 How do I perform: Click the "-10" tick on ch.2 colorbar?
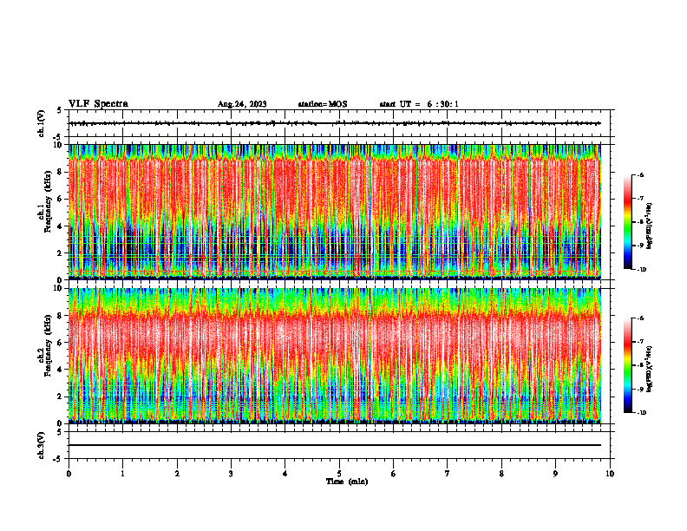point(642,413)
